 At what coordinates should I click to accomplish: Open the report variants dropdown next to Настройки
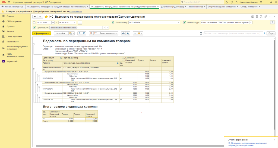[x=72, y=33]
